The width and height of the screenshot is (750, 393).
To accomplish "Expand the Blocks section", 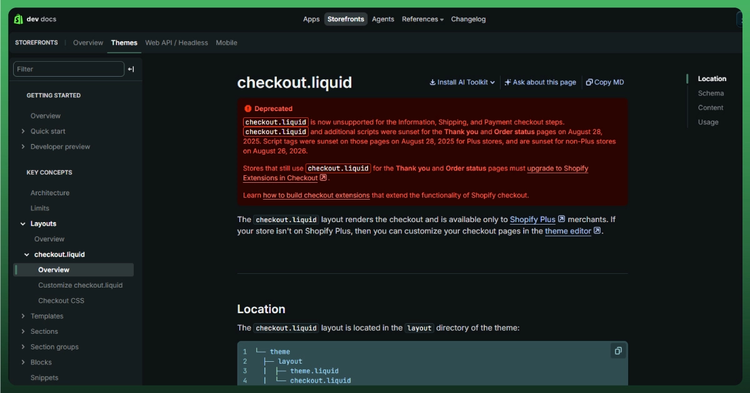I will pyautogui.click(x=23, y=362).
